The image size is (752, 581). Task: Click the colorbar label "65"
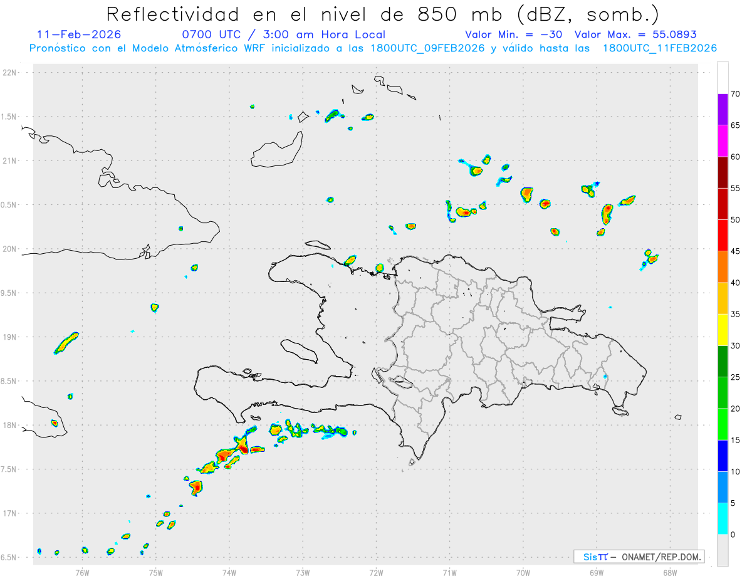pos(736,125)
